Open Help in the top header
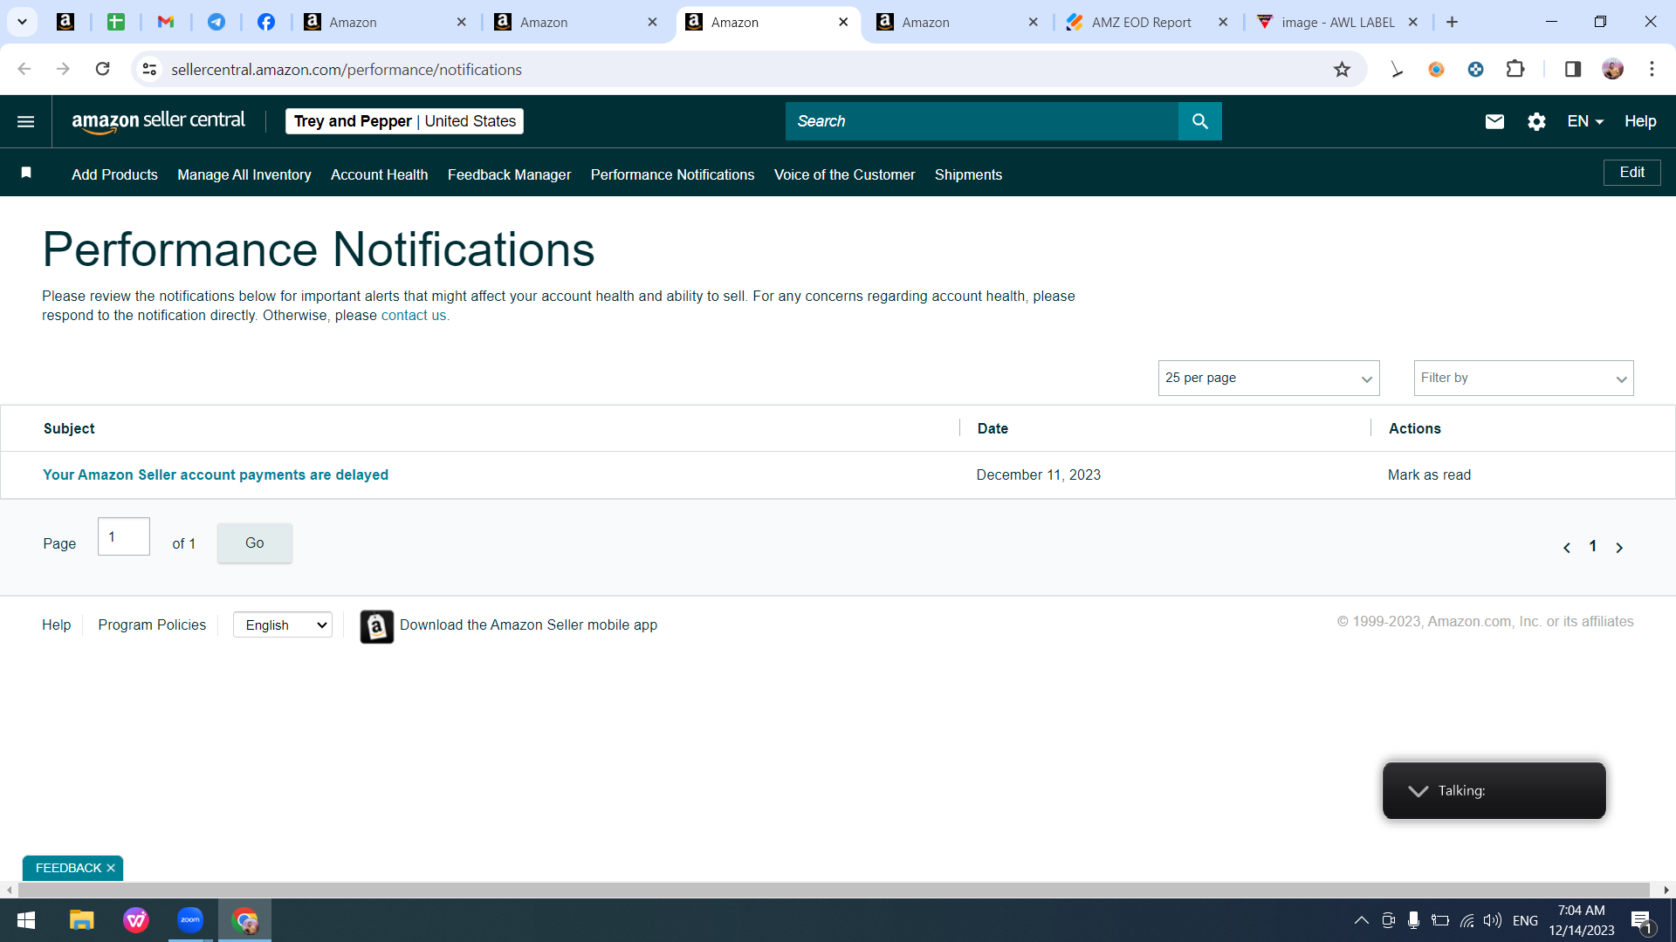The image size is (1676, 942). 1640,121
